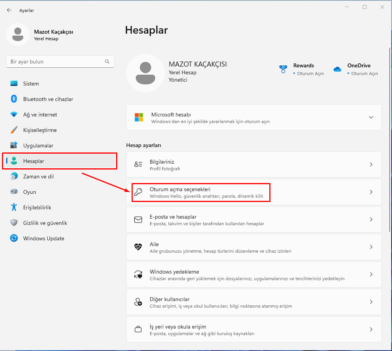Select the Kişiselleştirme paintbrush icon
392x351 pixels.
tap(14, 130)
